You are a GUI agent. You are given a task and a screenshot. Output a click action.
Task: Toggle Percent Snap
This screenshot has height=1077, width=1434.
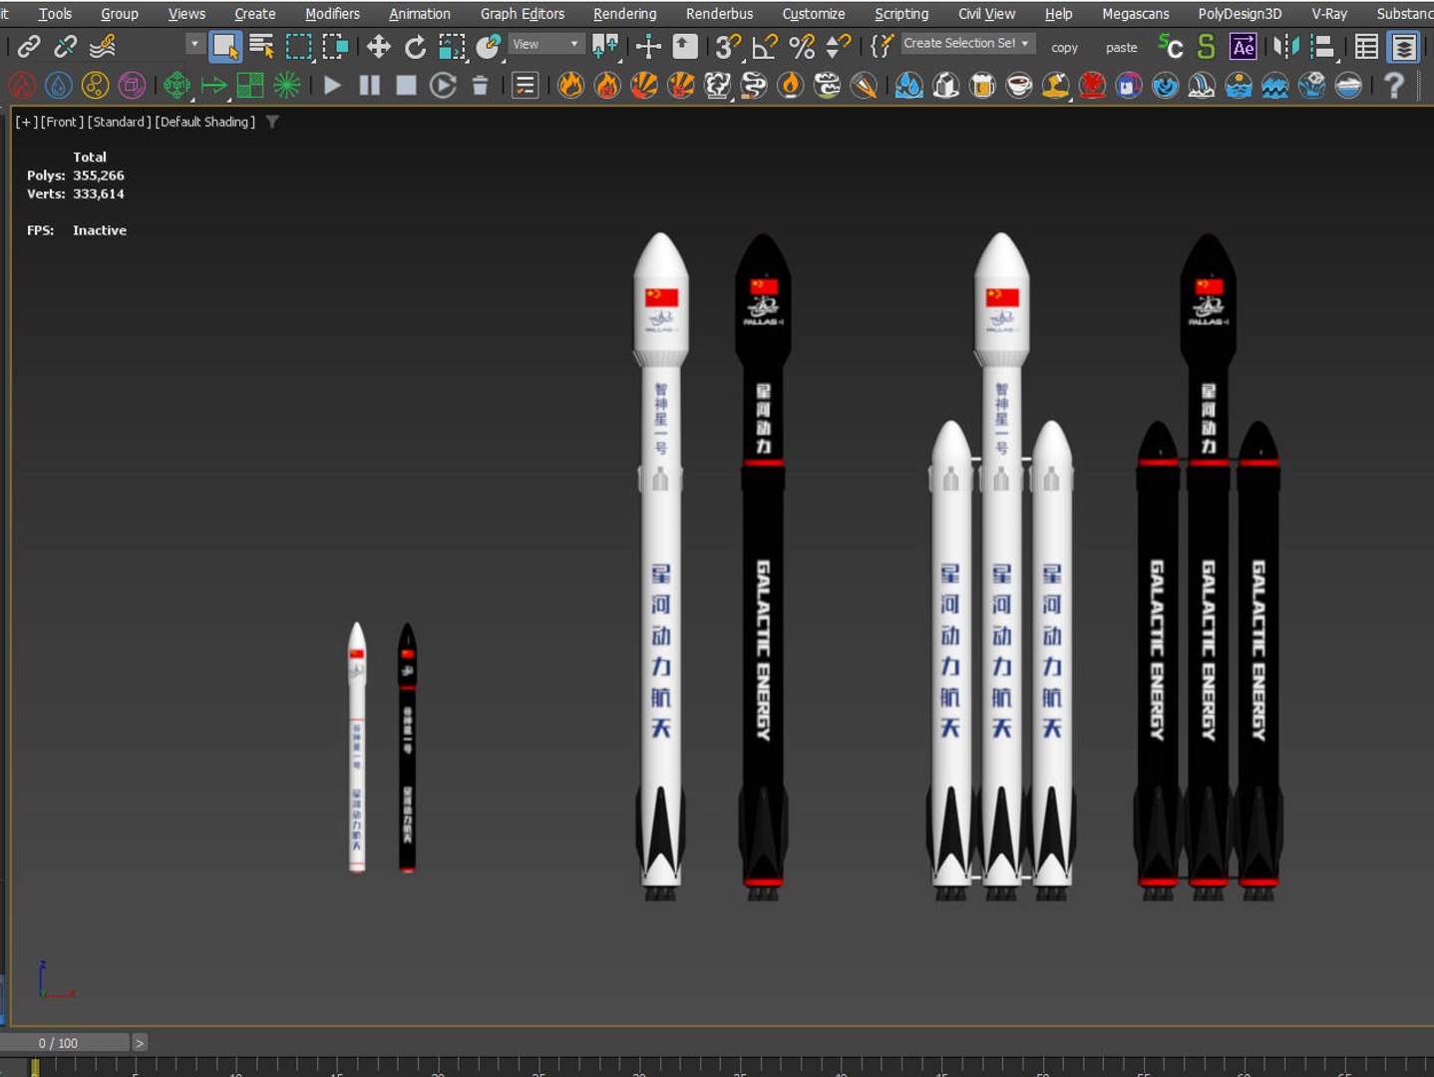tap(802, 46)
